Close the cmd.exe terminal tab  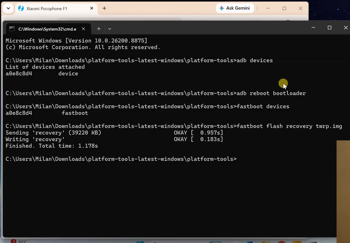coord(83,29)
